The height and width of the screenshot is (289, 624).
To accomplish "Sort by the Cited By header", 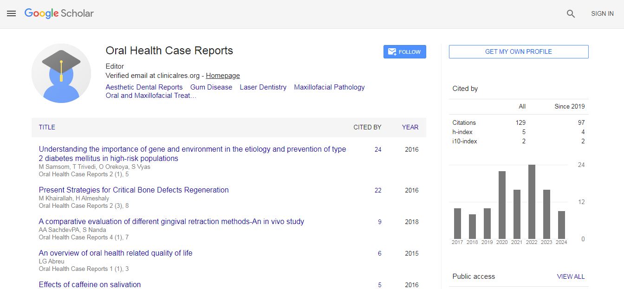I will click(x=367, y=127).
